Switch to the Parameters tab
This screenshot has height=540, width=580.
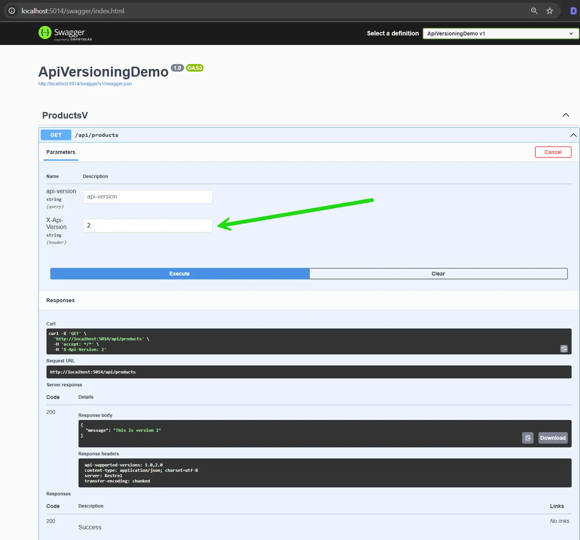60,152
